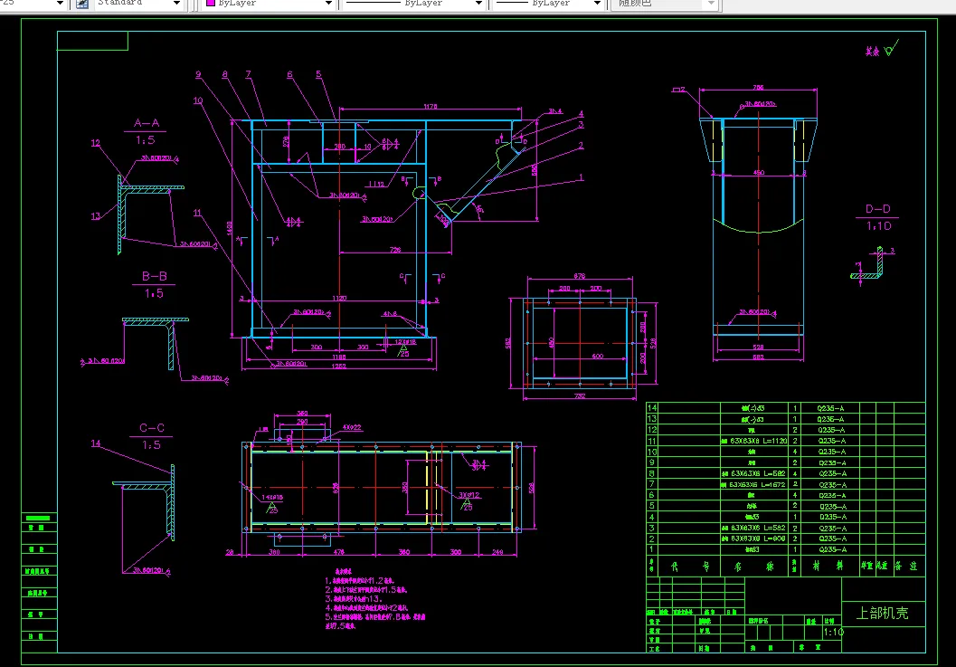Select the 其余 surface roughness symbol
The image size is (956, 667).
pyautogui.click(x=882, y=50)
